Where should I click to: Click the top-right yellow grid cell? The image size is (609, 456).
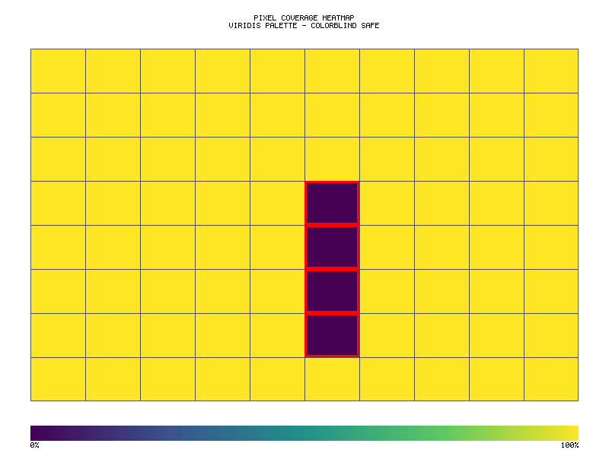click(551, 70)
